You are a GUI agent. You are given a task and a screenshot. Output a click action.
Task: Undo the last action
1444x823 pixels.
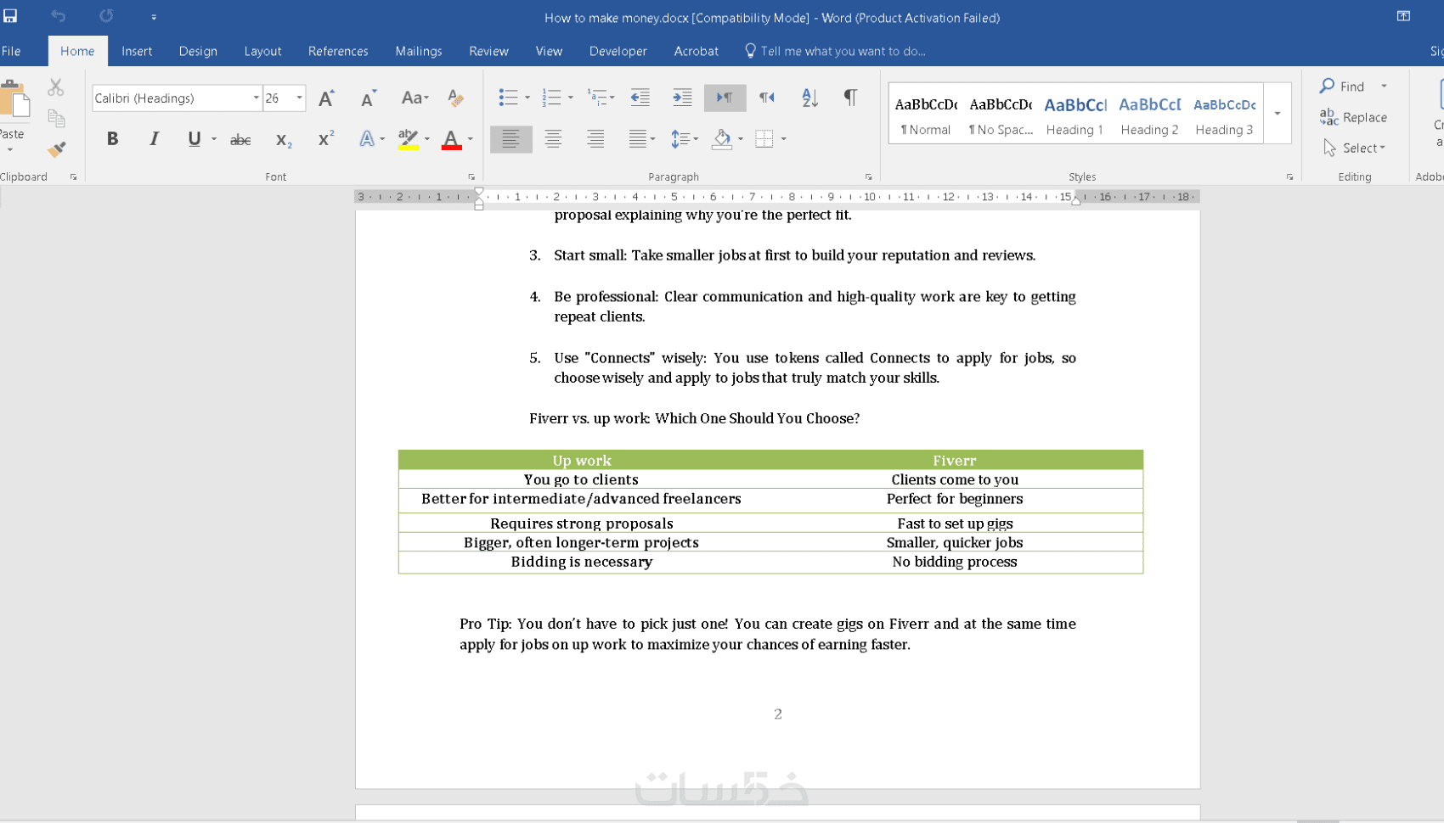coord(58,16)
